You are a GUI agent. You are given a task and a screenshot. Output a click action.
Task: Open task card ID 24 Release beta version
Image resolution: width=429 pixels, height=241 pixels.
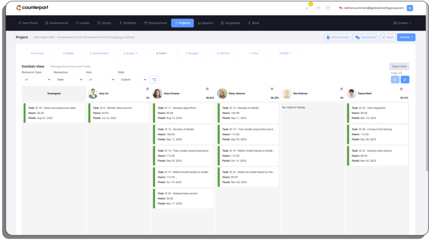tap(183, 198)
